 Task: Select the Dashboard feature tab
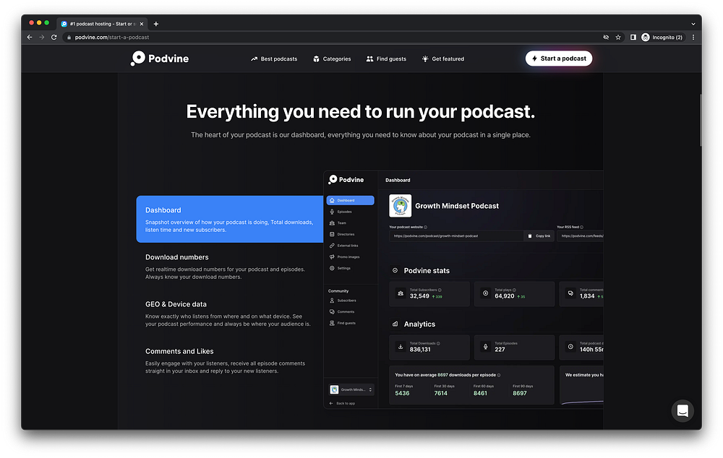[230, 220]
